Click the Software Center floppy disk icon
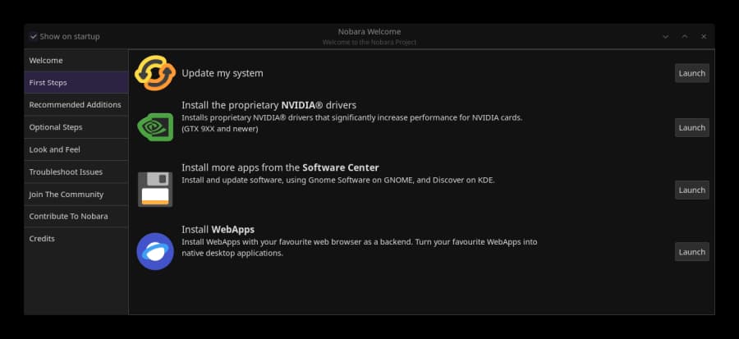The height and width of the screenshot is (339, 739). tap(155, 190)
